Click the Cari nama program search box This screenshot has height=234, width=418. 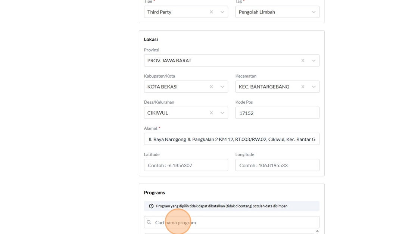[235, 222]
